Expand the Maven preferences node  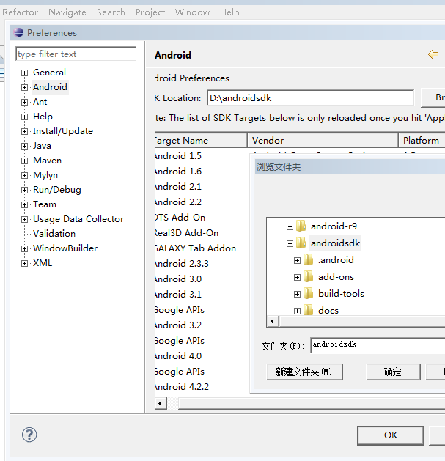[x=24, y=161]
